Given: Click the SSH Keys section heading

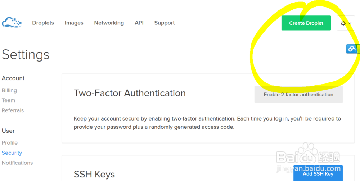Looking at the screenshot, I should 94,175.
